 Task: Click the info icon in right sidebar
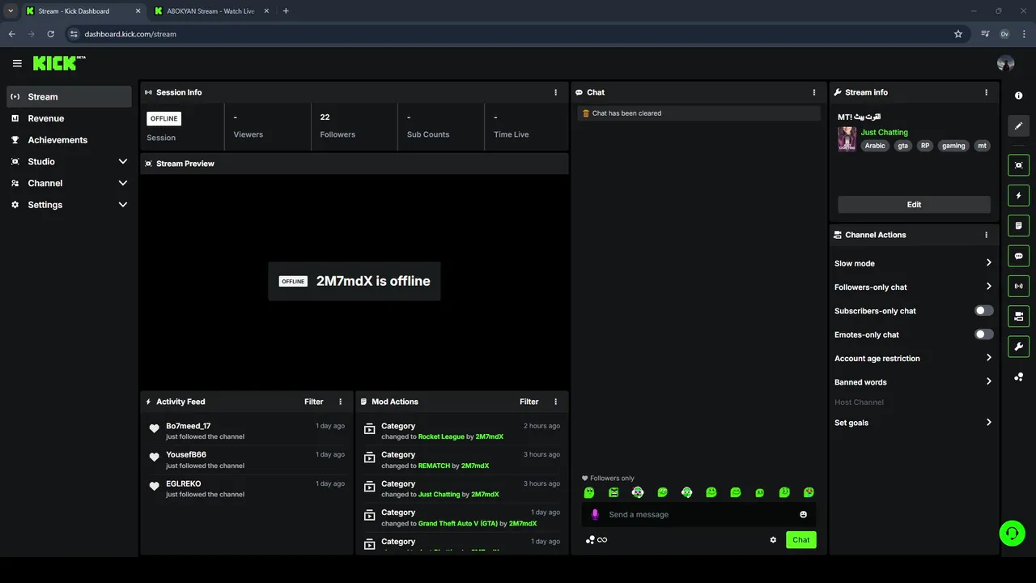click(x=1018, y=96)
